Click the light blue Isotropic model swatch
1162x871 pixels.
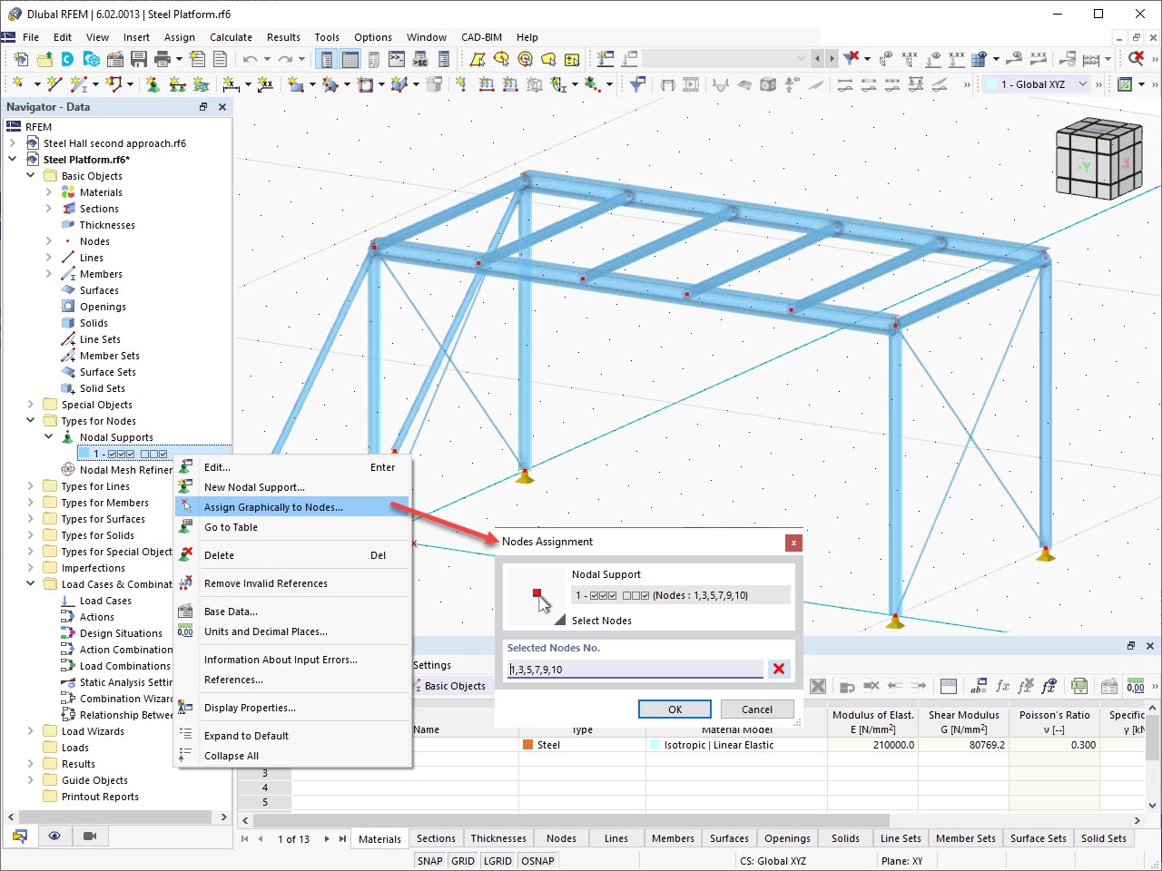pos(655,745)
